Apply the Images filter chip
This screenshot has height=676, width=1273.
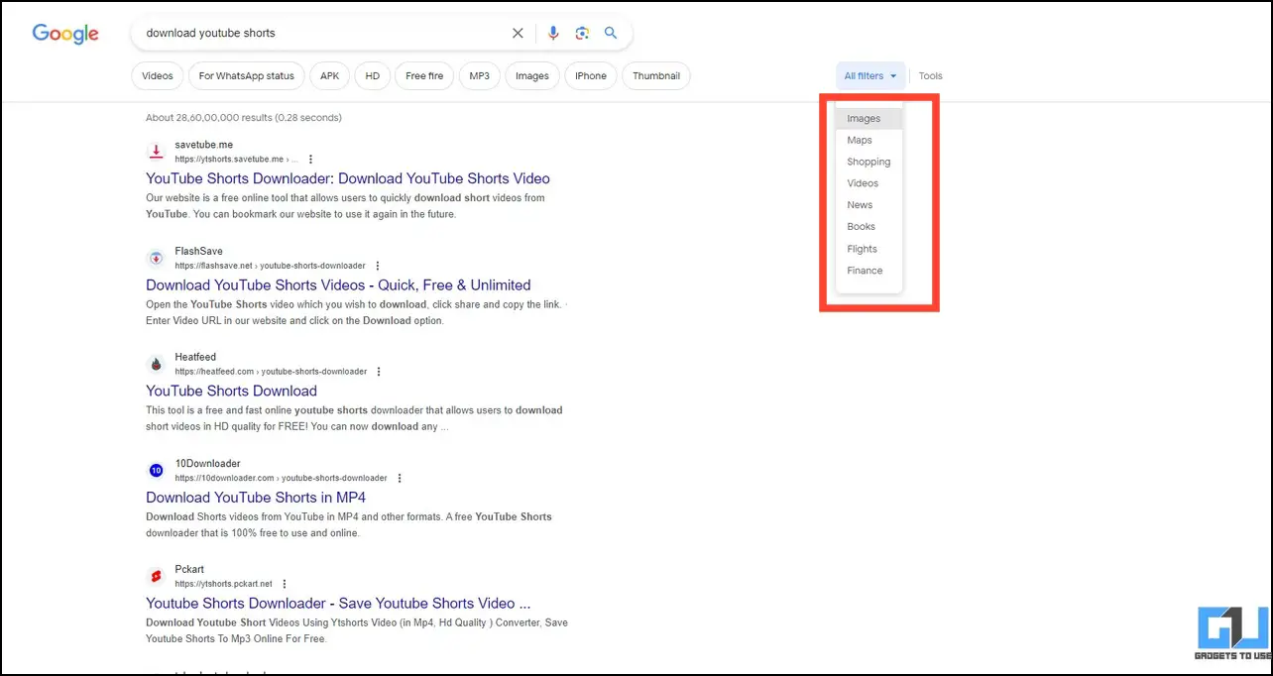click(532, 75)
